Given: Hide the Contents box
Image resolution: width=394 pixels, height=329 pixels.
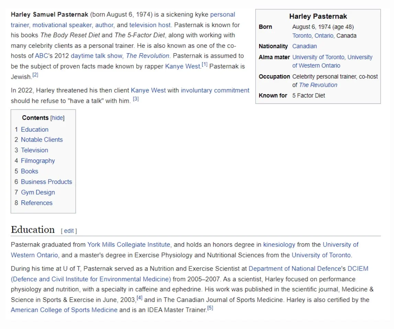Looking at the screenshot, I should tap(58, 118).
